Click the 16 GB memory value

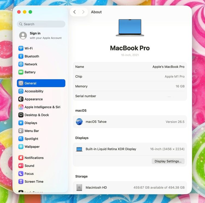coord(180,86)
